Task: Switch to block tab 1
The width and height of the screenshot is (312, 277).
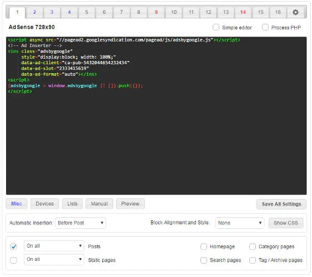Action: [17, 12]
